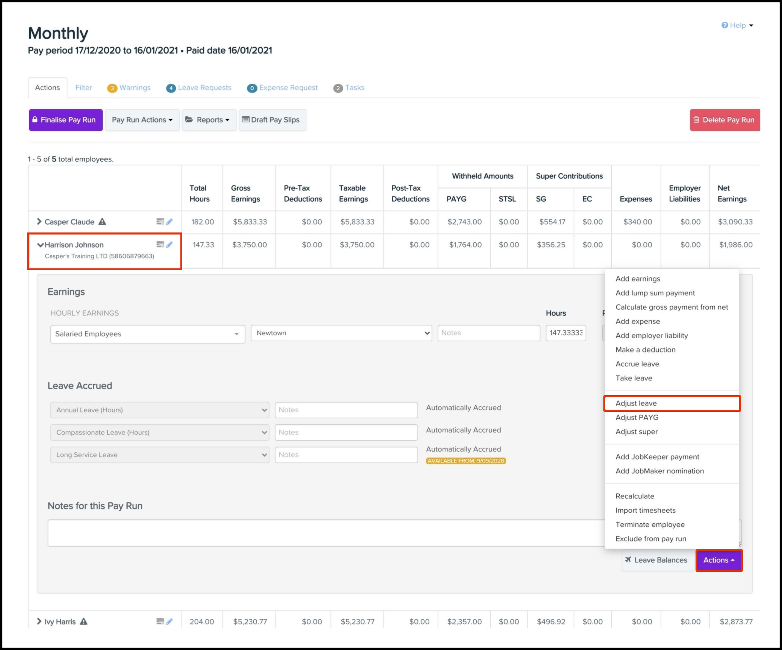Click the pencil edit icon for Ivy Harris
This screenshot has width=782, height=650.
click(170, 621)
